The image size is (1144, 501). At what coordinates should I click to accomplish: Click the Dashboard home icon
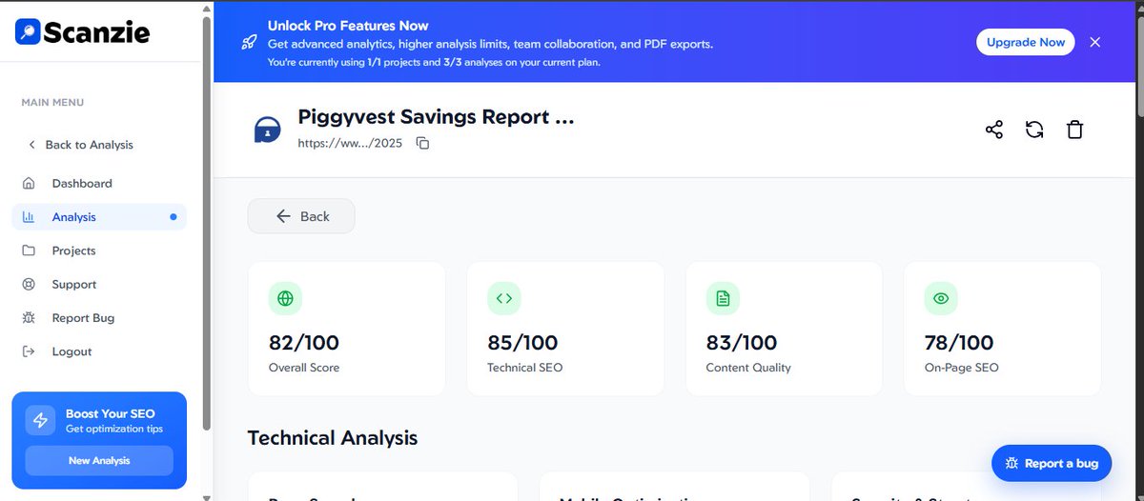[29, 183]
